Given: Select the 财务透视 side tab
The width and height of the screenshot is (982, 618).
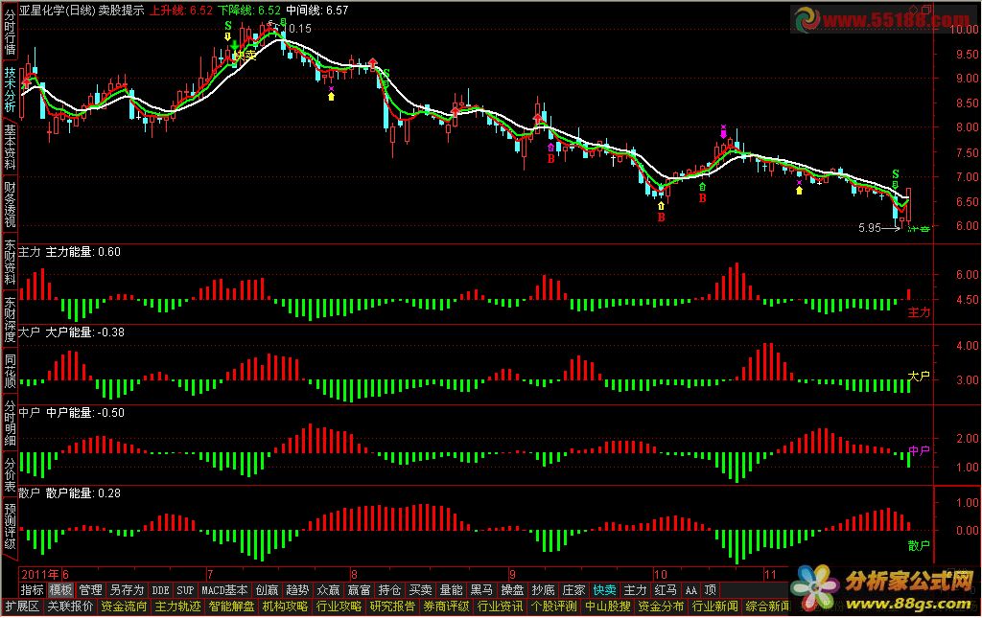Looking at the screenshot, I should (x=10, y=204).
